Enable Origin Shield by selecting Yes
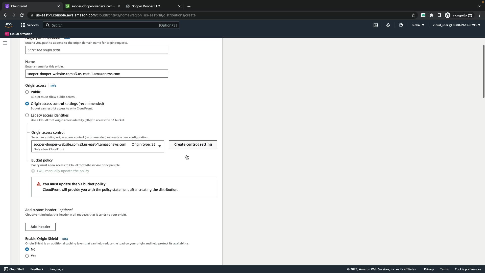This screenshot has height=273, width=485. [27, 256]
